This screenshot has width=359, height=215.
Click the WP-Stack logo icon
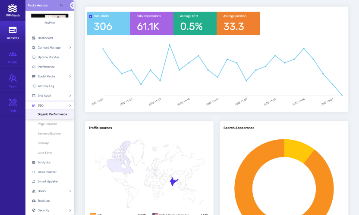point(13,8)
